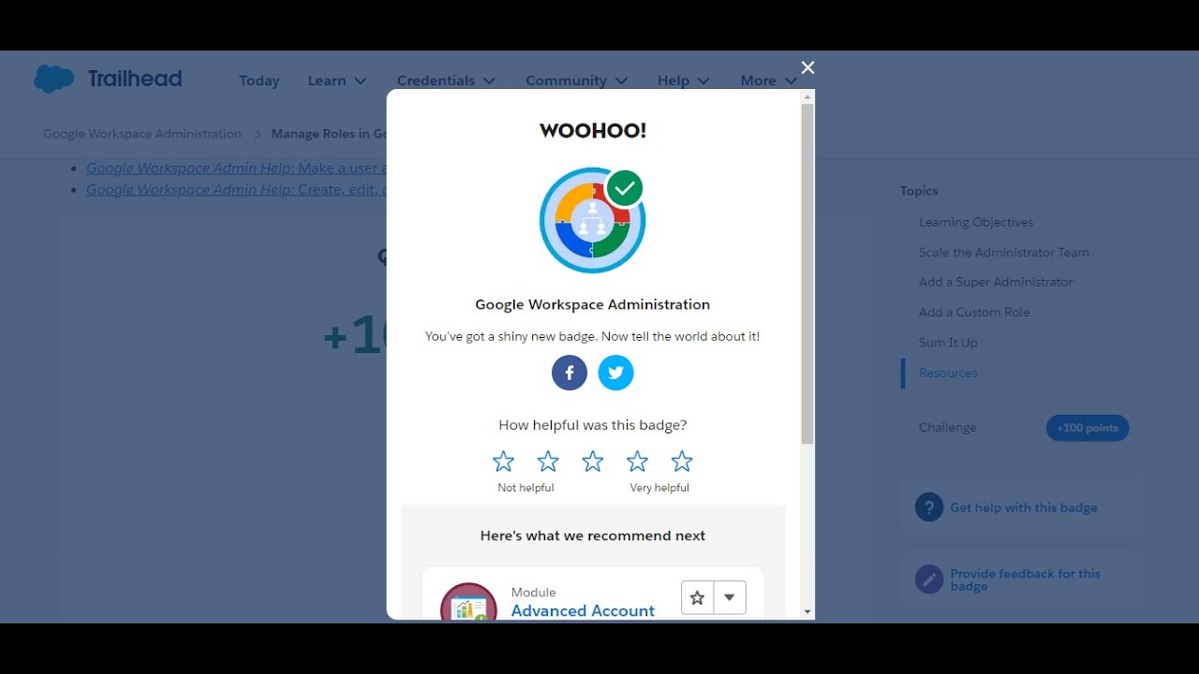Expand the Help menu

[684, 81]
